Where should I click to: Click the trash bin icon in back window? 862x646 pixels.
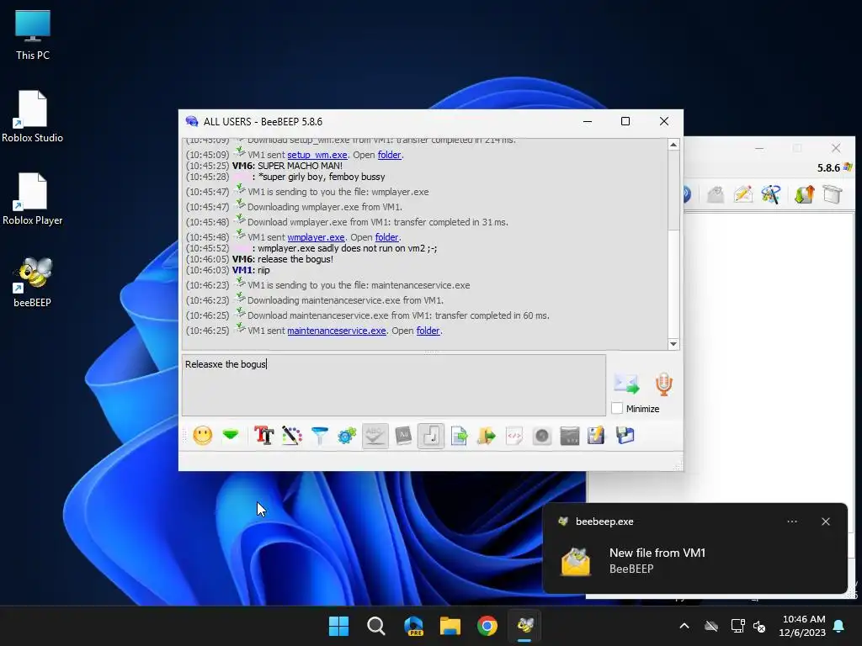(x=833, y=194)
